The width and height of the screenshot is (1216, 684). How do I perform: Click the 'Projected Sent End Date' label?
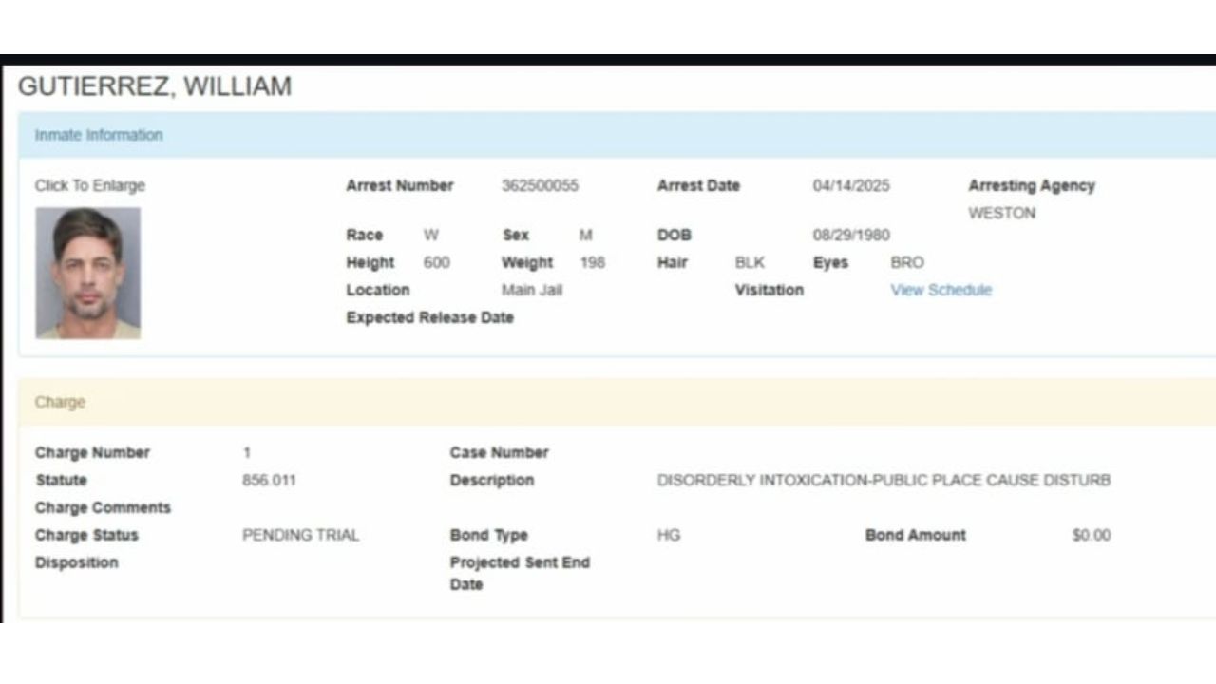(520, 573)
